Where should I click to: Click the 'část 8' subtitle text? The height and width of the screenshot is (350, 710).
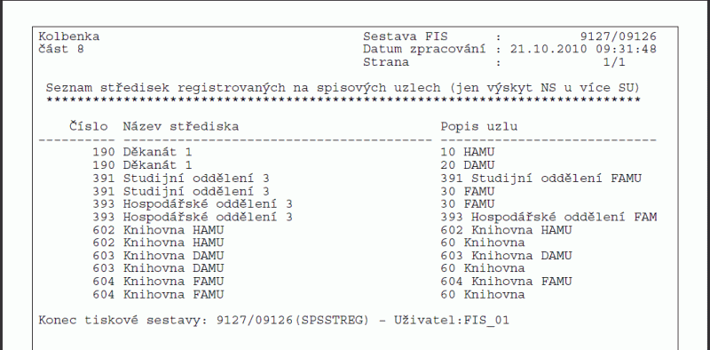pos(61,50)
